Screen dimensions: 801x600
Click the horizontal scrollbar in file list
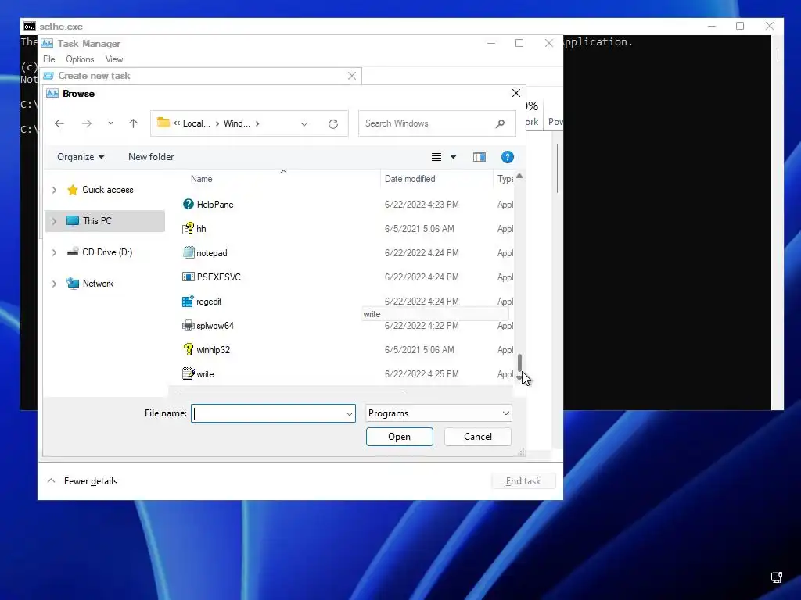tap(293, 391)
